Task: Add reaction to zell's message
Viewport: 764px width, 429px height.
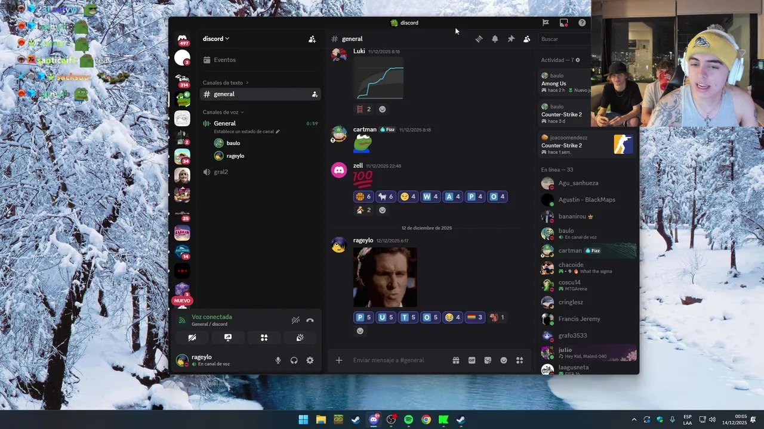Action: (x=383, y=210)
